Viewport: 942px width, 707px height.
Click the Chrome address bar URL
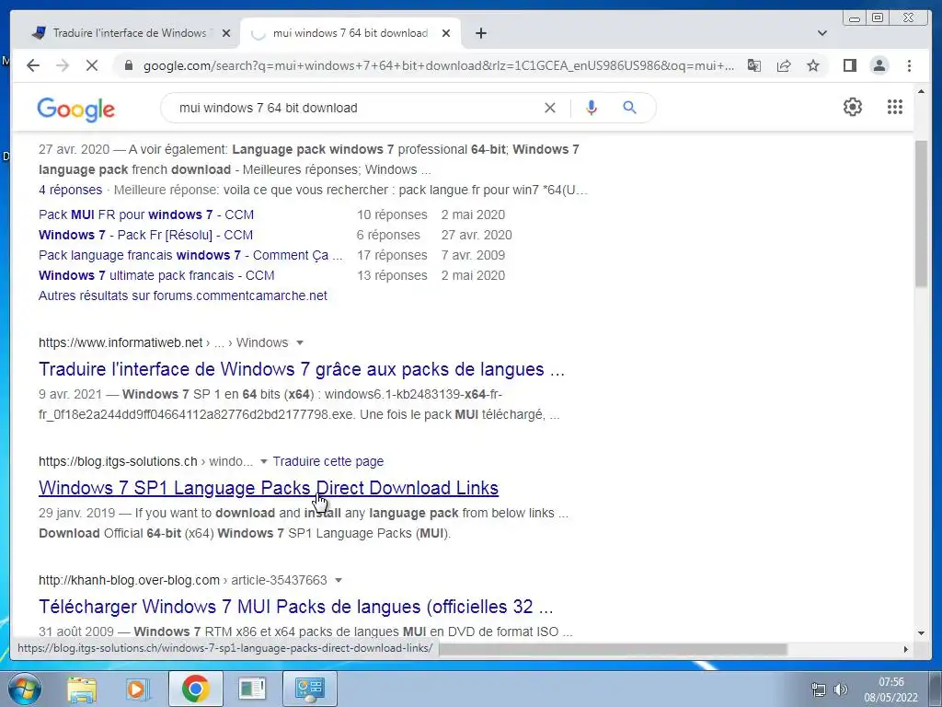click(438, 65)
